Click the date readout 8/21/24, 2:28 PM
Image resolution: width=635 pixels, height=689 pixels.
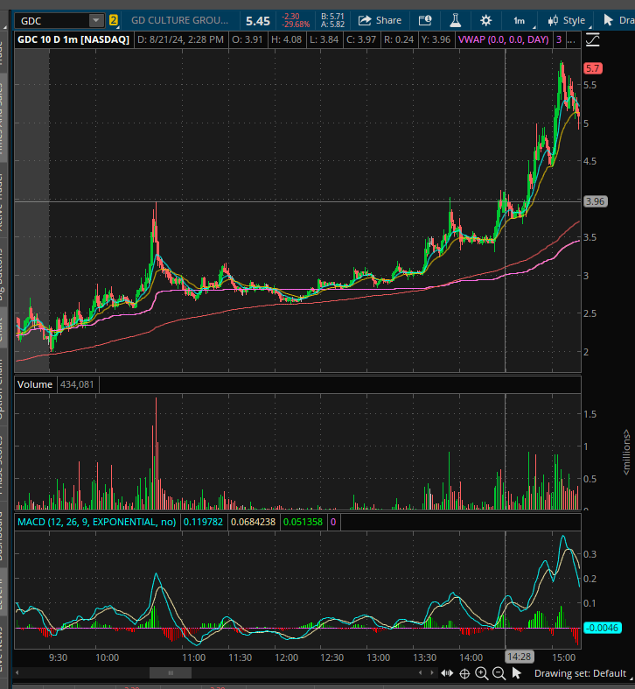pos(180,39)
